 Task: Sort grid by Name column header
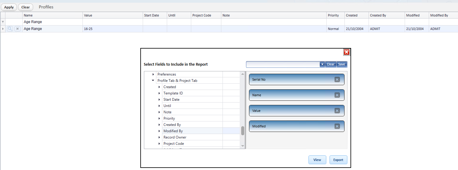click(x=53, y=15)
